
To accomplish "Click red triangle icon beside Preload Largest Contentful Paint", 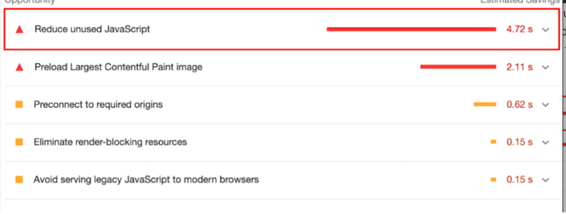I will tap(19, 67).
